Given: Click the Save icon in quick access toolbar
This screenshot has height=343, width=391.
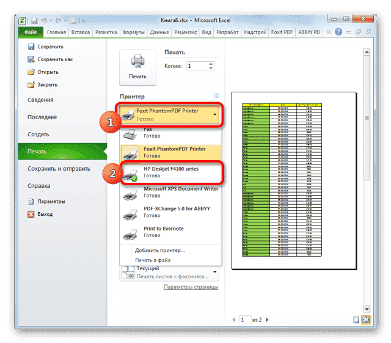Looking at the screenshot, I should (x=34, y=21).
